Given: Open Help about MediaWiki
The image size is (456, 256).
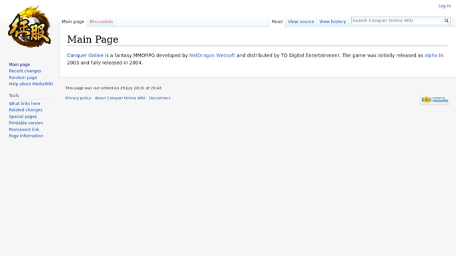Looking at the screenshot, I should pos(31,84).
